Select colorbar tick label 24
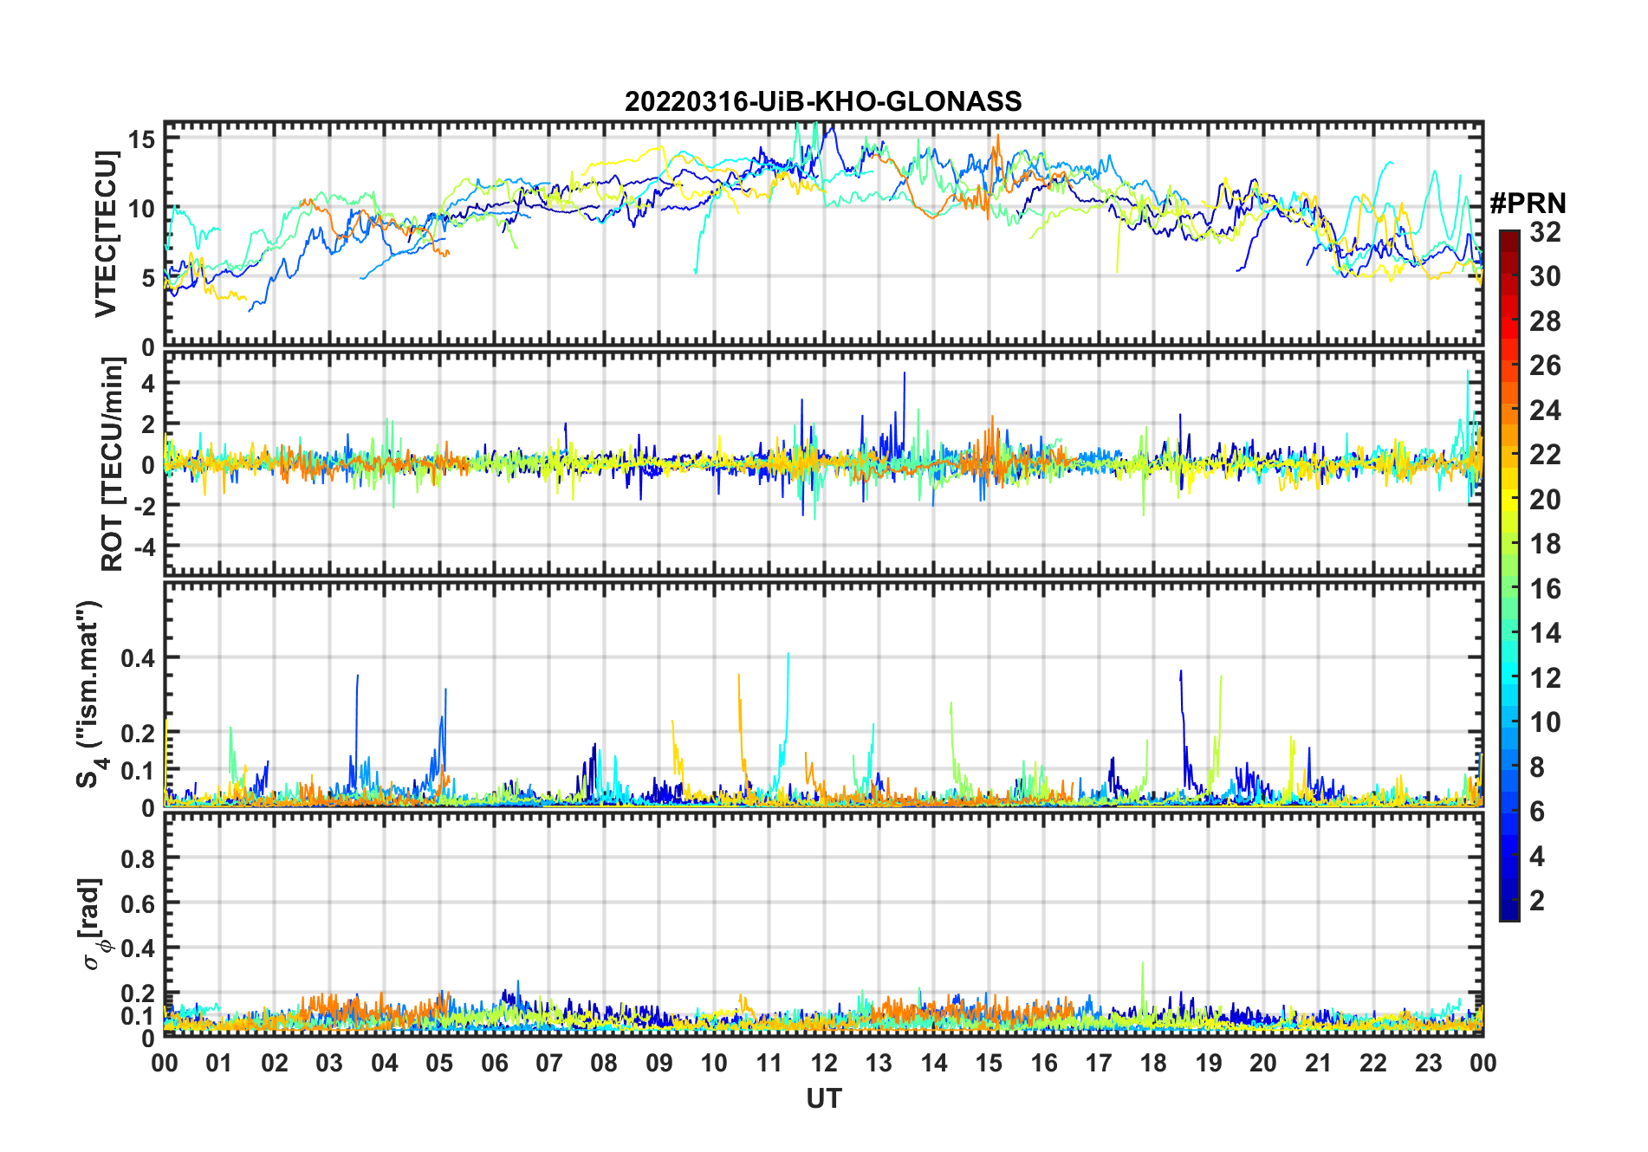 click(1545, 410)
